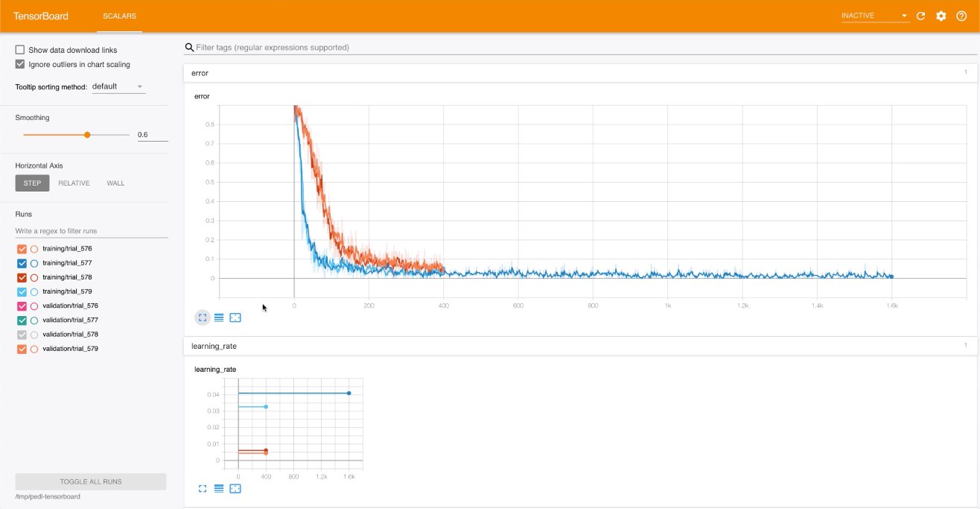Viewport: 980px width, 509px height.
Task: Select WALL horizontal axis mode
Action: [115, 183]
